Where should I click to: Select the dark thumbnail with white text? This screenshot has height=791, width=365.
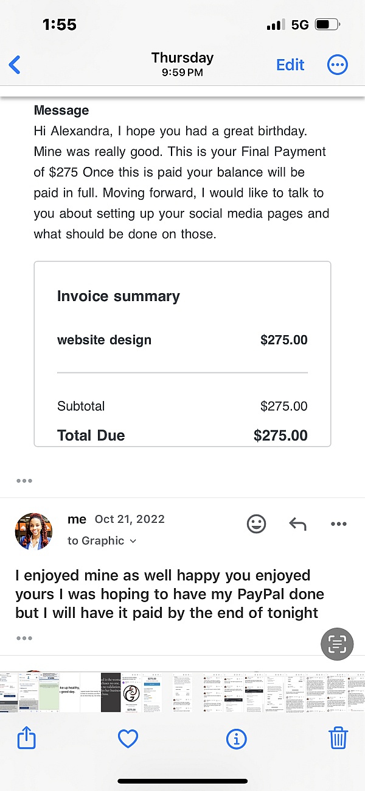pyautogui.click(x=111, y=692)
